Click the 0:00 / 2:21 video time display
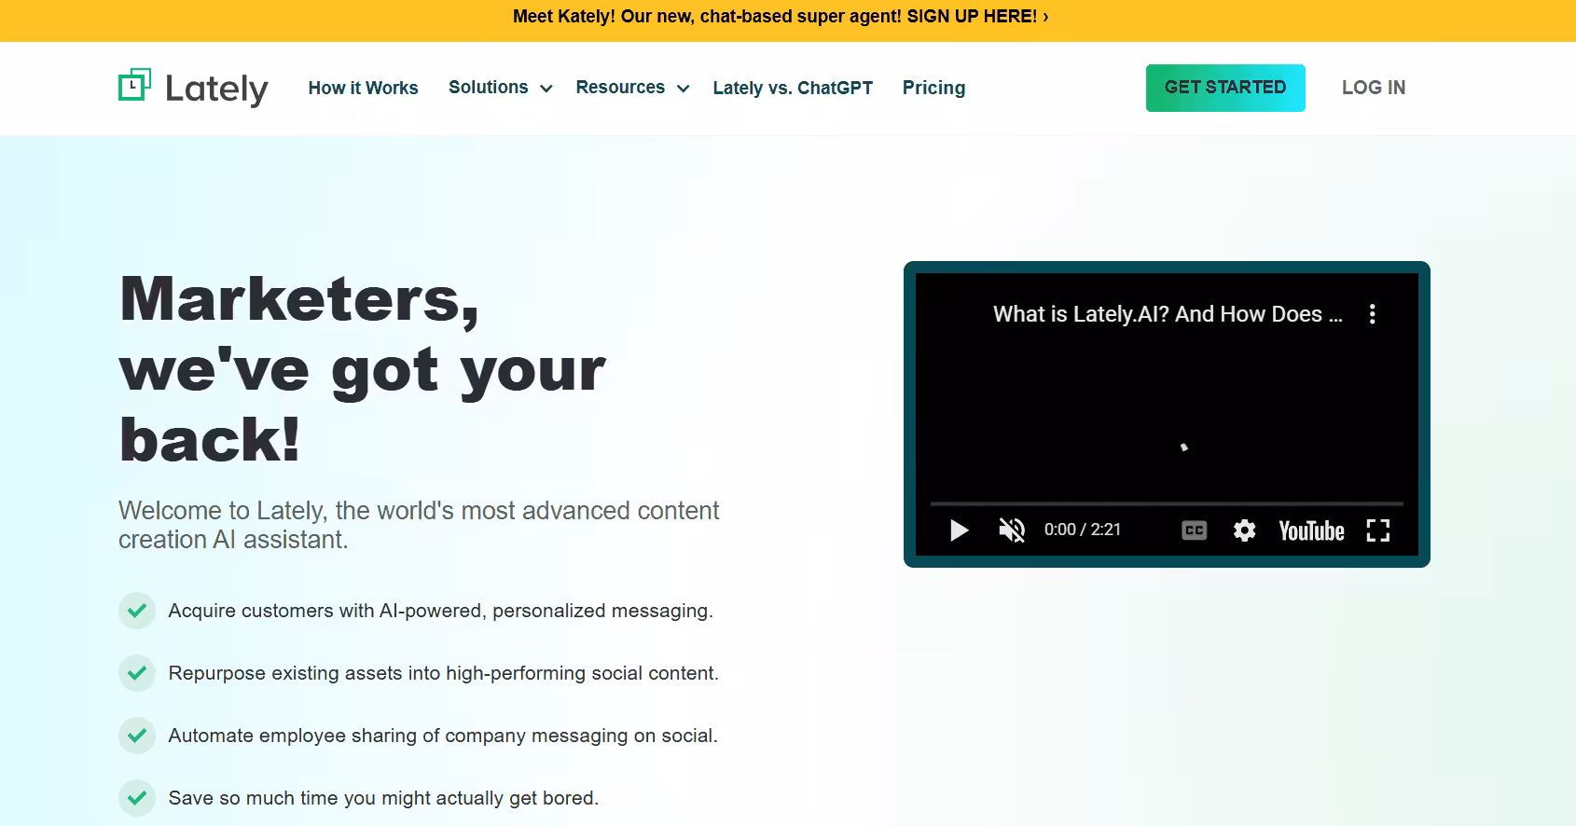The image size is (1576, 826). tap(1083, 530)
